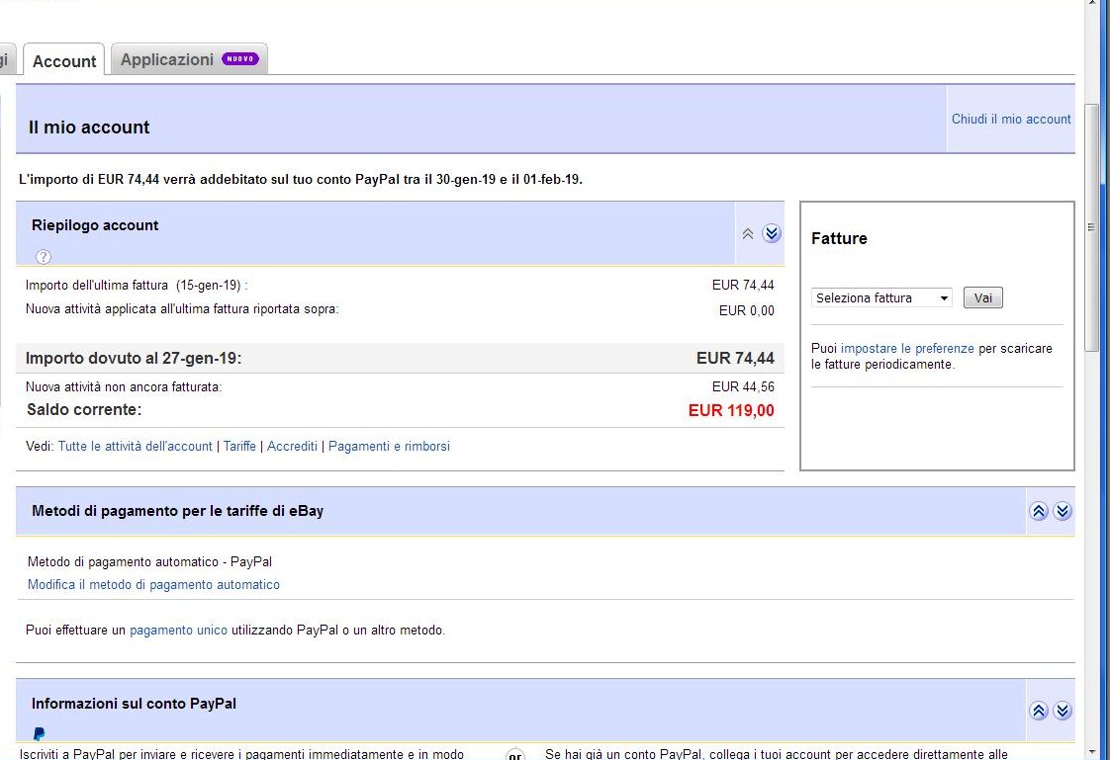The width and height of the screenshot is (1110, 760).
Task: Collapse the Informazioni sul conto PayPal section
Action: click(x=1038, y=711)
